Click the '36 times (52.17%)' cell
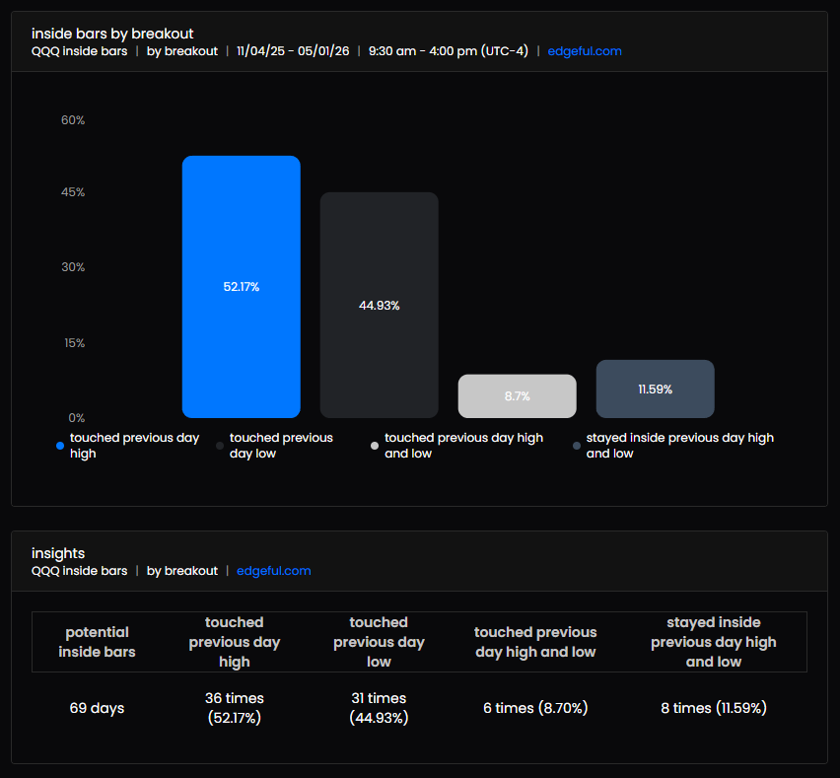 pyautogui.click(x=235, y=708)
